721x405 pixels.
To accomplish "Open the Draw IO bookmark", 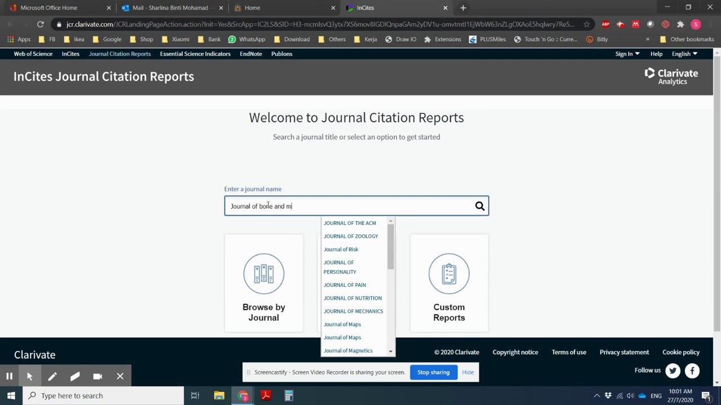I will coord(400,39).
